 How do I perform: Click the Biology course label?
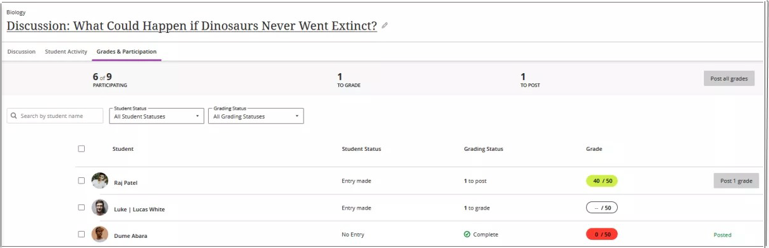coord(16,12)
